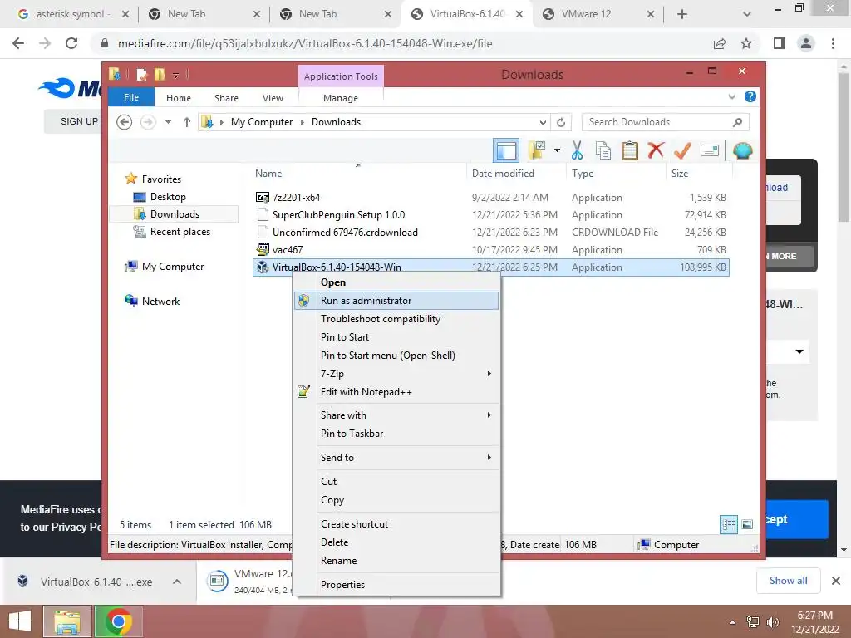The width and height of the screenshot is (851, 638).
Task: Click the Search Downloads field
Action: [x=665, y=122]
